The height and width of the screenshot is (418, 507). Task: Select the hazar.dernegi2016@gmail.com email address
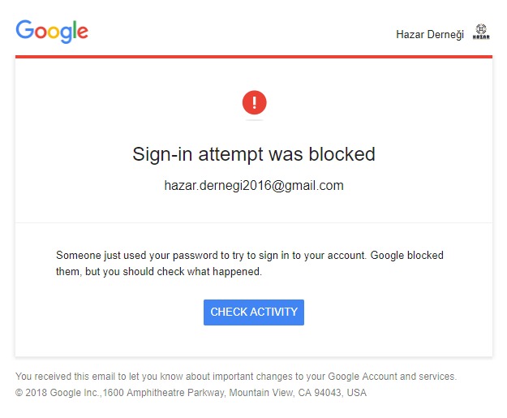(254, 186)
